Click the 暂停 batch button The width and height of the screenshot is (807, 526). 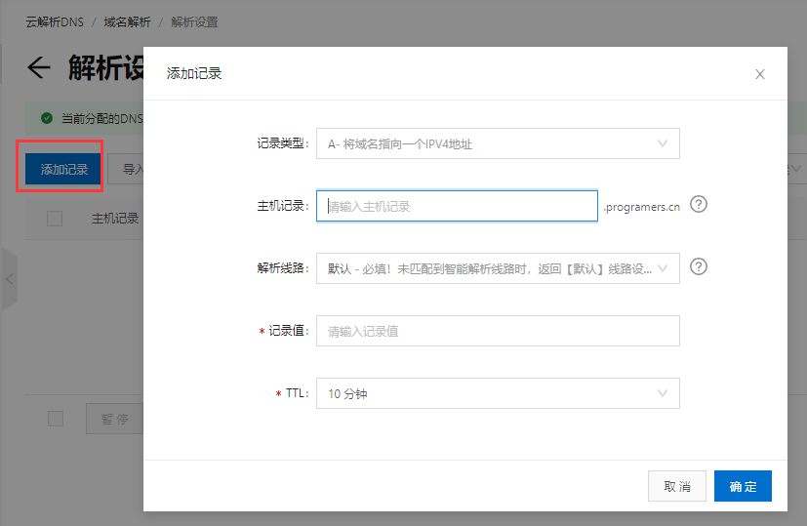click(x=115, y=419)
